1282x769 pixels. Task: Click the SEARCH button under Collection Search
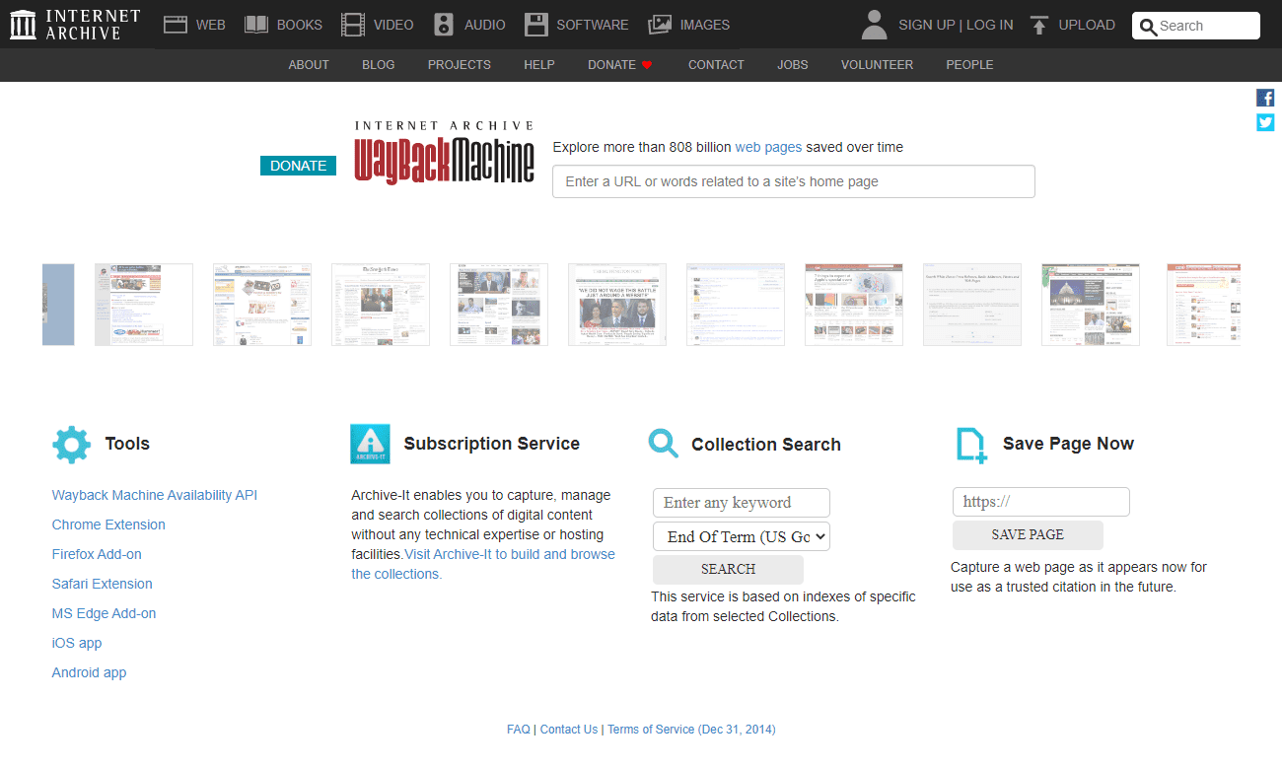pyautogui.click(x=728, y=570)
